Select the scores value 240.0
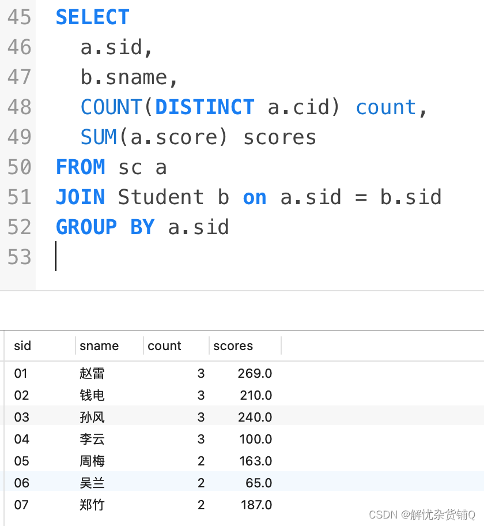484x526 pixels. [255, 418]
